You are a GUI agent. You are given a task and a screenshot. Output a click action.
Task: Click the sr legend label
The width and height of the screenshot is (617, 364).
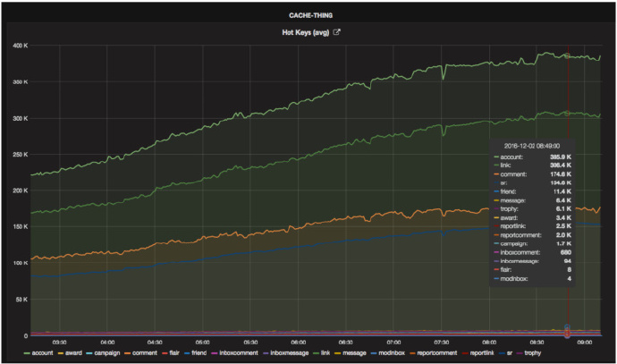pos(510,353)
